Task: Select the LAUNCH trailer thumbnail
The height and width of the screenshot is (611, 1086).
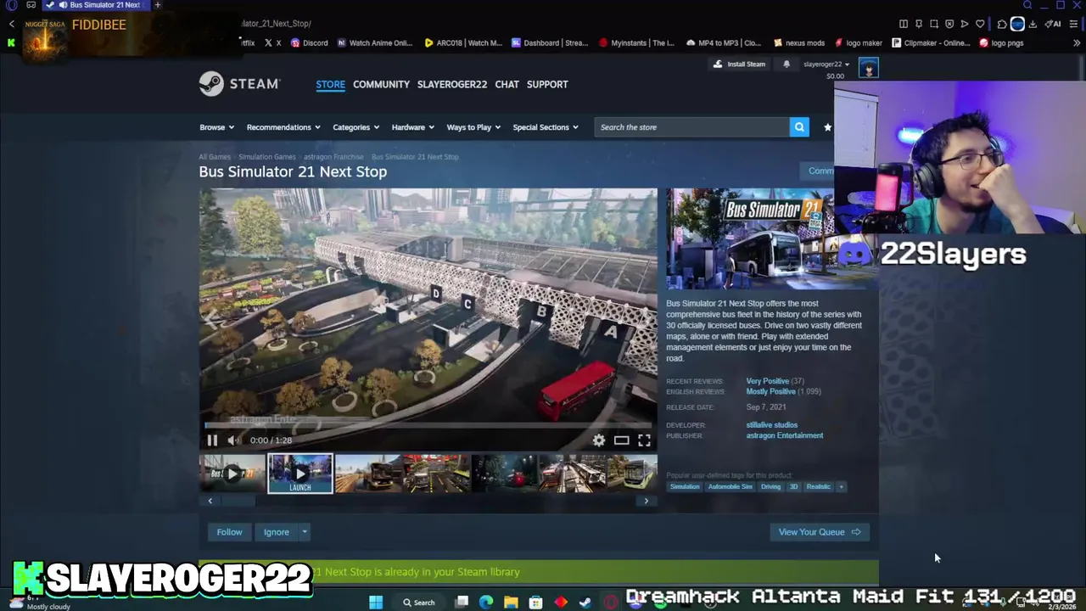Action: pyautogui.click(x=300, y=474)
